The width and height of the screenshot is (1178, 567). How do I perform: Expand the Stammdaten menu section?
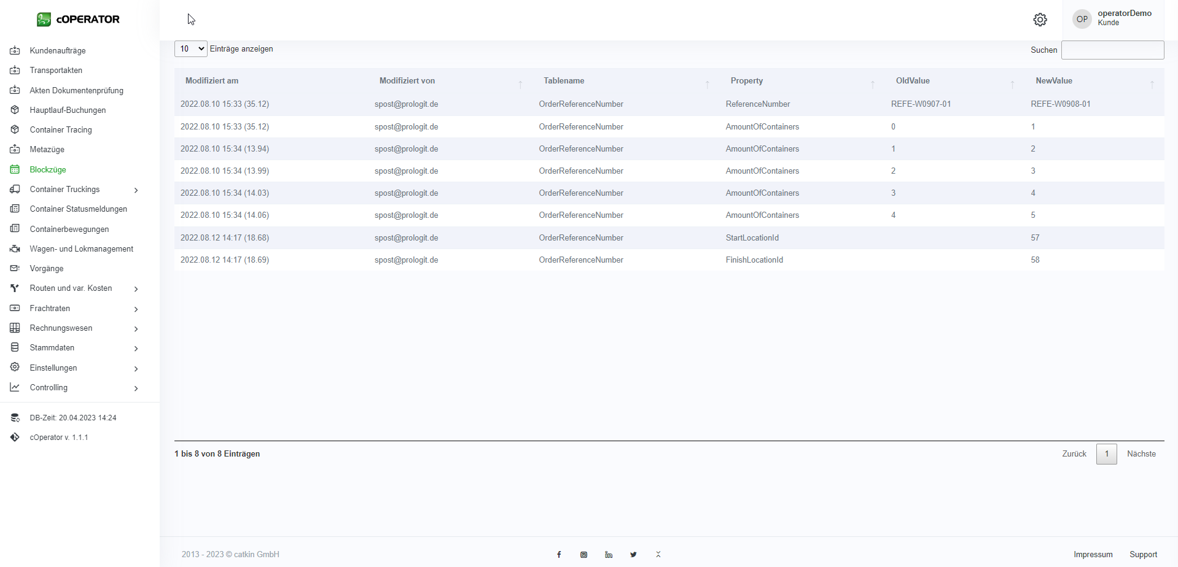pos(74,348)
